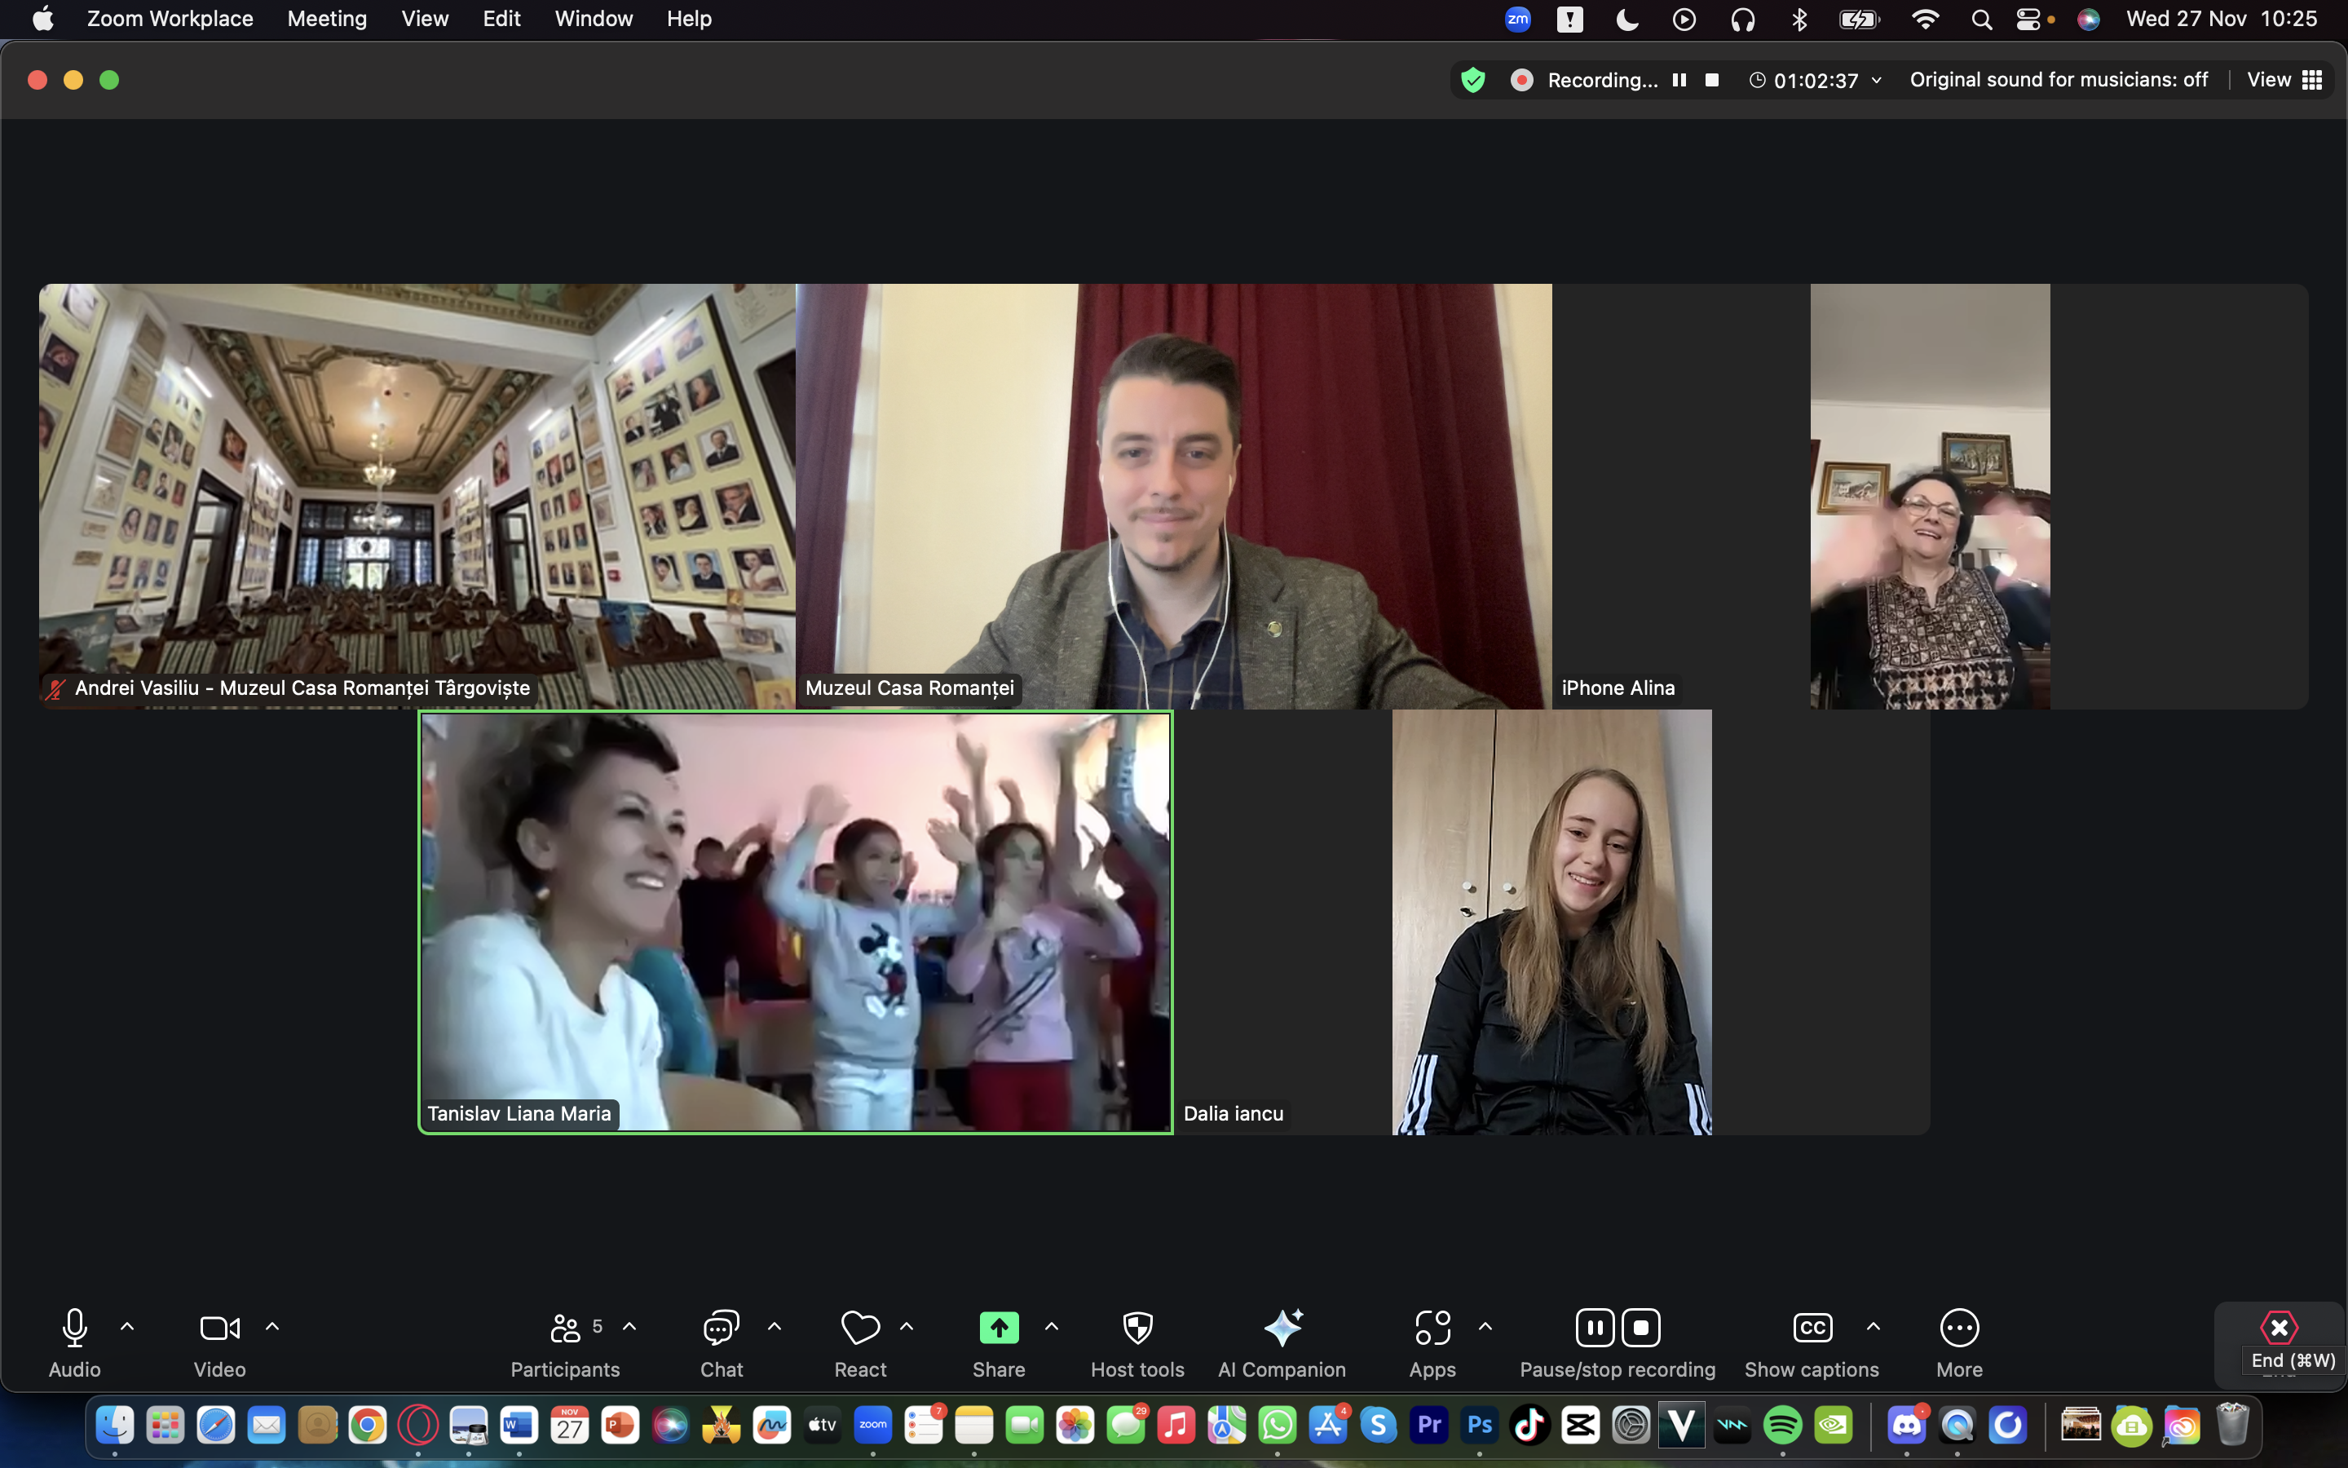
Task: Click the encryption shield icon
Action: [x=1473, y=81]
